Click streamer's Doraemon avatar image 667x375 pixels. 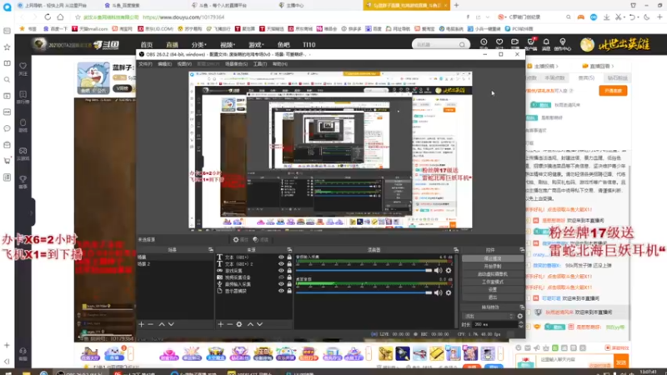[x=93, y=78]
